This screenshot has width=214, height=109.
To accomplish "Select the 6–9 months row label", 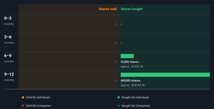I will point(9,58).
